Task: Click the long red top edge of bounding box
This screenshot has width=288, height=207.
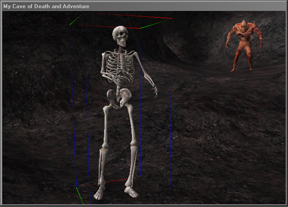Action: click(x=134, y=15)
